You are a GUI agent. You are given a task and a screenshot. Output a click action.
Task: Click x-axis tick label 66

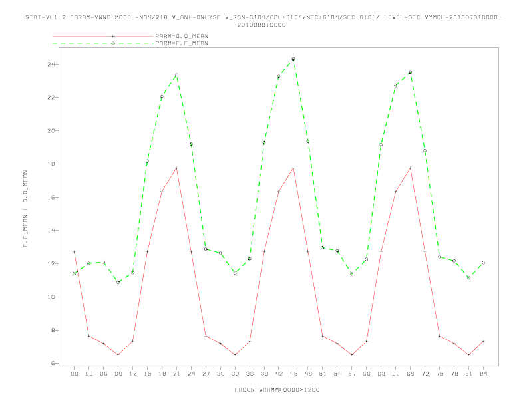coord(396,374)
